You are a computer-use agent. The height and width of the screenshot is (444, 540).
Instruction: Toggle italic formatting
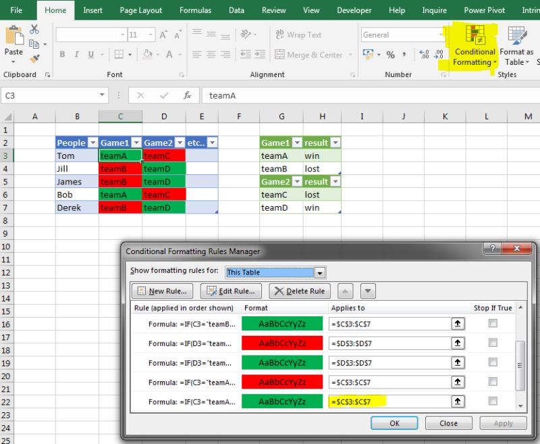coord(76,54)
